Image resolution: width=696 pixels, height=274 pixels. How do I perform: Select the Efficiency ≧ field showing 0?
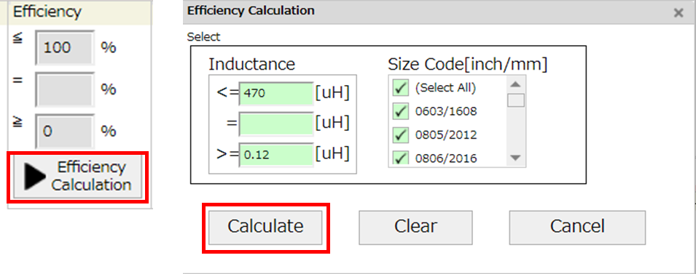(65, 131)
